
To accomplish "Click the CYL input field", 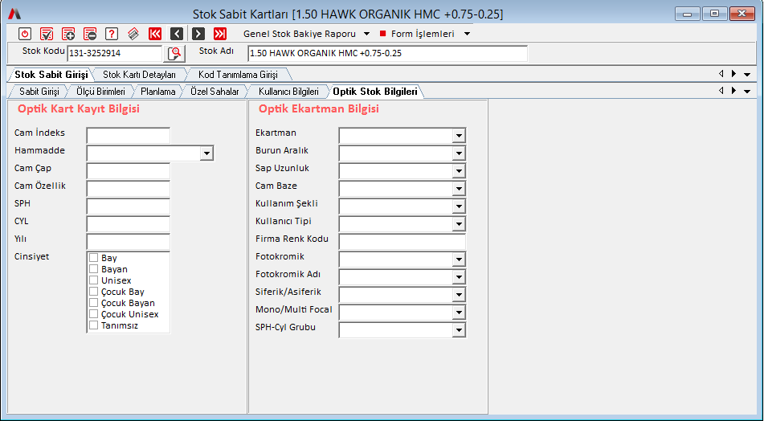I will tap(129, 224).
